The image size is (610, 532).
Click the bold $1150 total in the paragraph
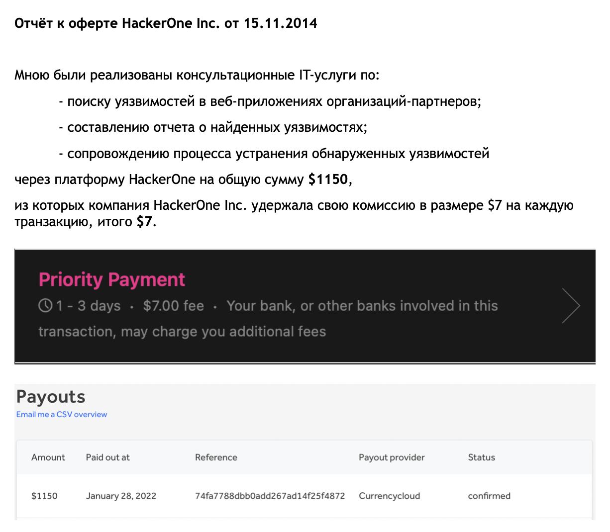coord(328,179)
